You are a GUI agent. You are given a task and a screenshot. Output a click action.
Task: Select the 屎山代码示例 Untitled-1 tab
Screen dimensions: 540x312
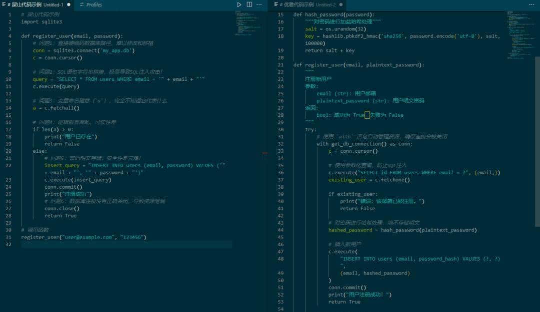point(35,4)
